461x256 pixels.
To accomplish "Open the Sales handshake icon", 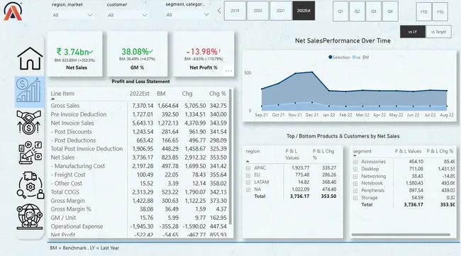I will click(29, 122).
